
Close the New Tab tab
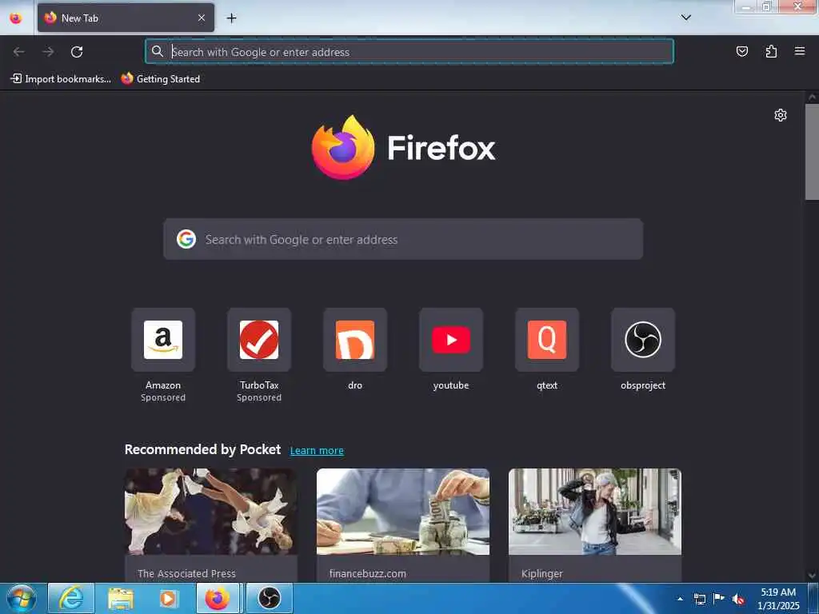pos(202,18)
